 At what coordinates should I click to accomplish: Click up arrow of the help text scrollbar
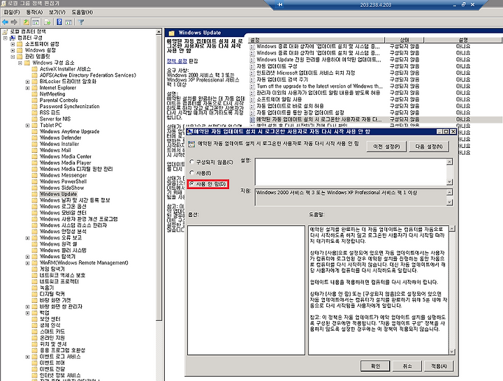pos(452,229)
